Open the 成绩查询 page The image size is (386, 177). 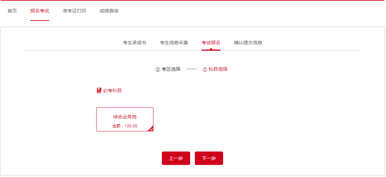click(109, 11)
